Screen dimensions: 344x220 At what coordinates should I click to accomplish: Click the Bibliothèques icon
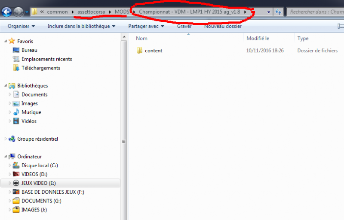coord(12,86)
